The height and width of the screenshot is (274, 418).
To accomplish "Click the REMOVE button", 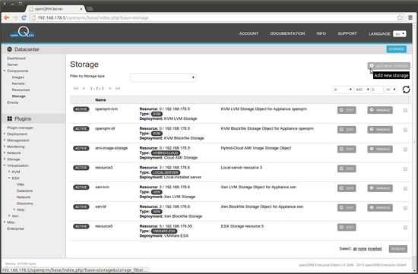I will [398, 249].
